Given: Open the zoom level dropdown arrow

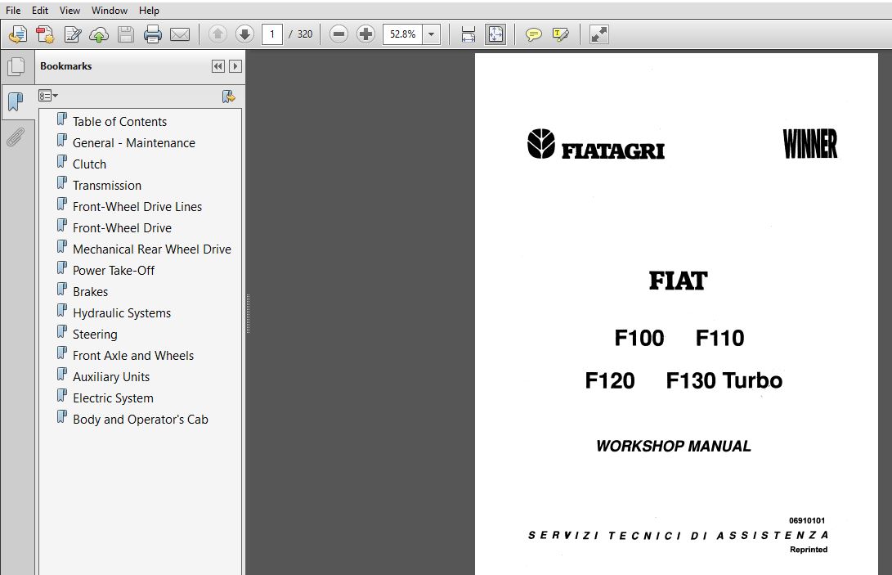Looking at the screenshot, I should [431, 34].
